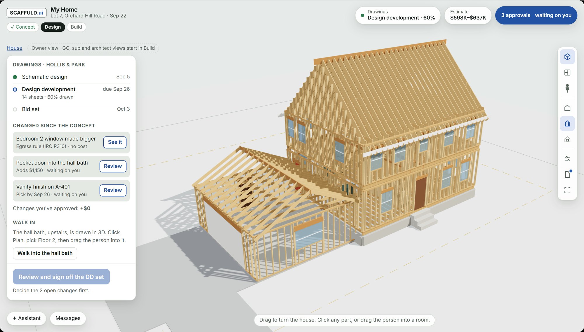
Task: Open the Estimate $598K–$637K pill
Action: 468,15
